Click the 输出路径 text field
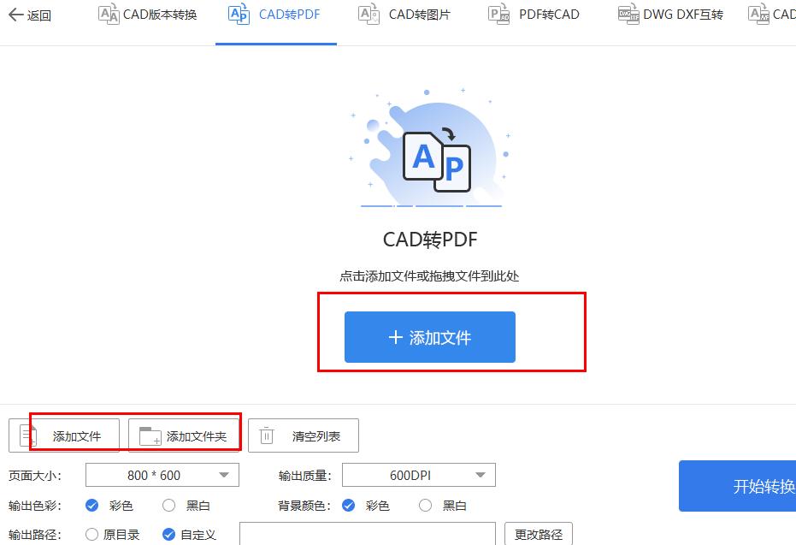796x545 pixels. [x=368, y=534]
